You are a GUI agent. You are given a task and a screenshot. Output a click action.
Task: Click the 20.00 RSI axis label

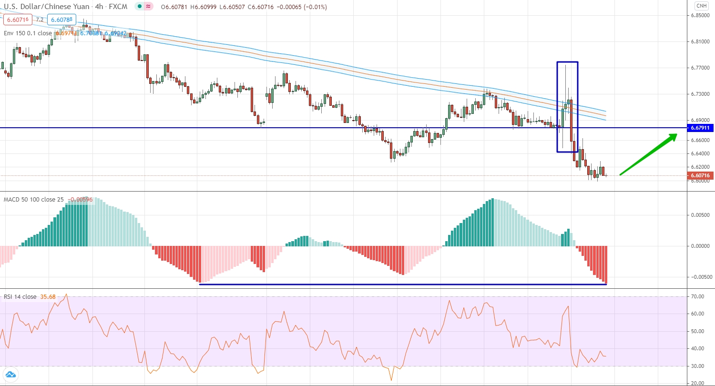(697, 383)
